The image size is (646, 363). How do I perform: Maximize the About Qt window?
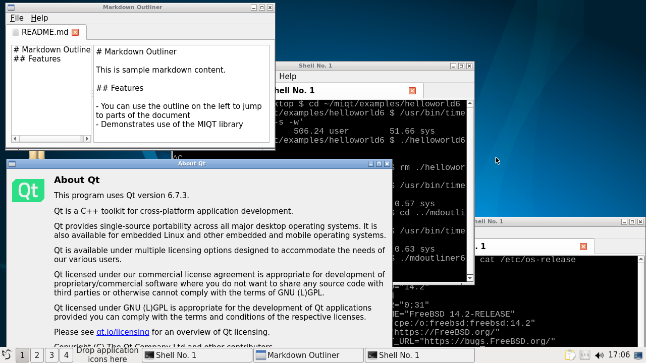click(x=379, y=164)
